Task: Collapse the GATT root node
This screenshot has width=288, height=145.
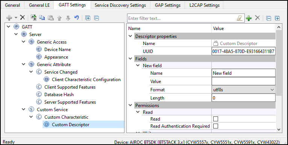Action: [x=8, y=27]
